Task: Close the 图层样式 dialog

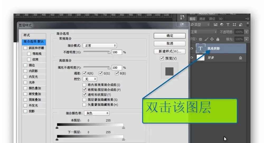Action: point(182,24)
